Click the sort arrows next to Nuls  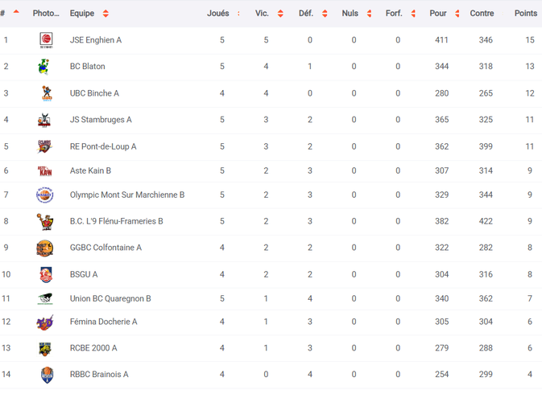click(369, 14)
